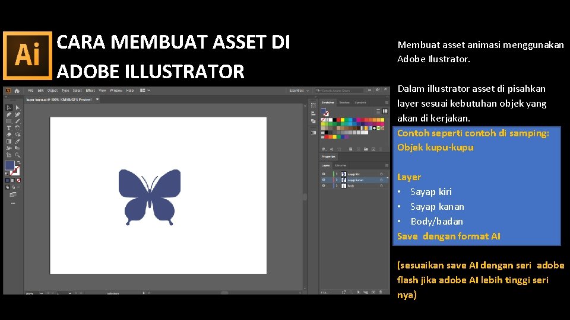The image size is (570, 320).
Task: Choose the Pen tool
Action: [x=9, y=114]
